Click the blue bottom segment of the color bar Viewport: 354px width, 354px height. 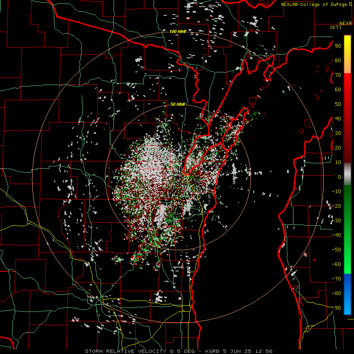pyautogui.click(x=347, y=294)
